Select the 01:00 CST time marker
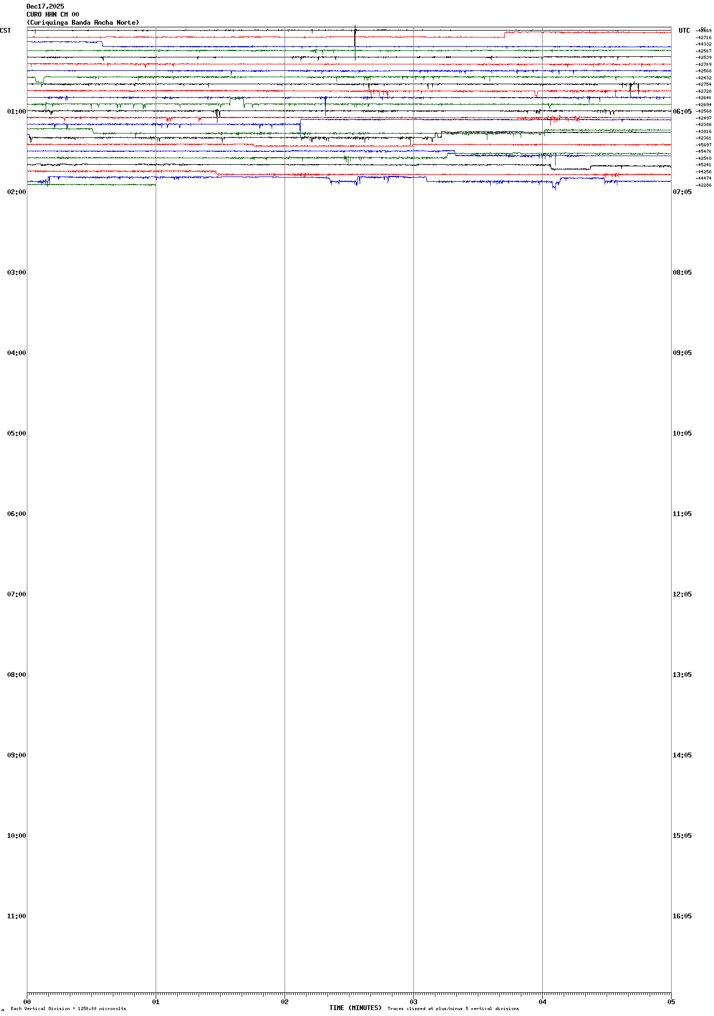This screenshot has height=1016, width=714. tap(16, 112)
